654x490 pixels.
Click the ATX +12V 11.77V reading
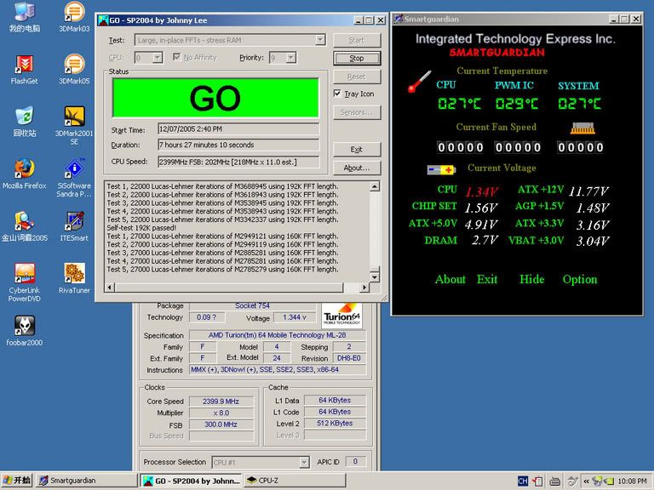pos(588,191)
